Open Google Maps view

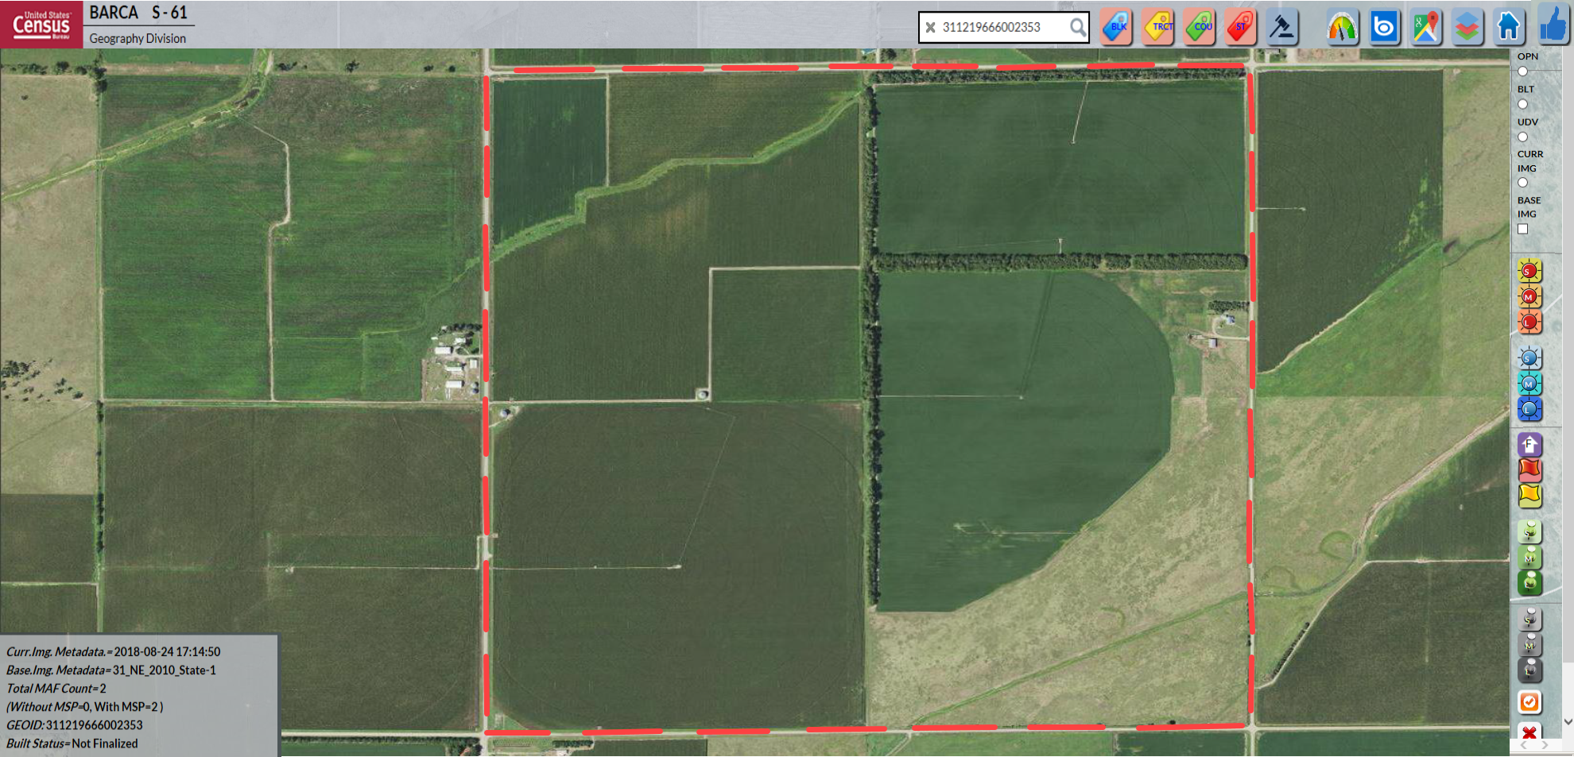pyautogui.click(x=1426, y=27)
